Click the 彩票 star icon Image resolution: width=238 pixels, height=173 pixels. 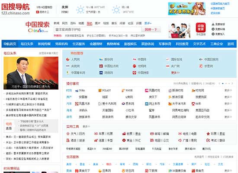208,134
